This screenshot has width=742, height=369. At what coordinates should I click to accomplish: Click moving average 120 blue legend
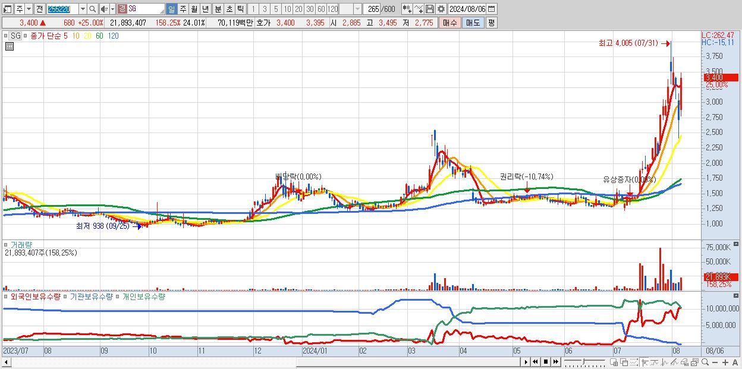[x=113, y=36]
